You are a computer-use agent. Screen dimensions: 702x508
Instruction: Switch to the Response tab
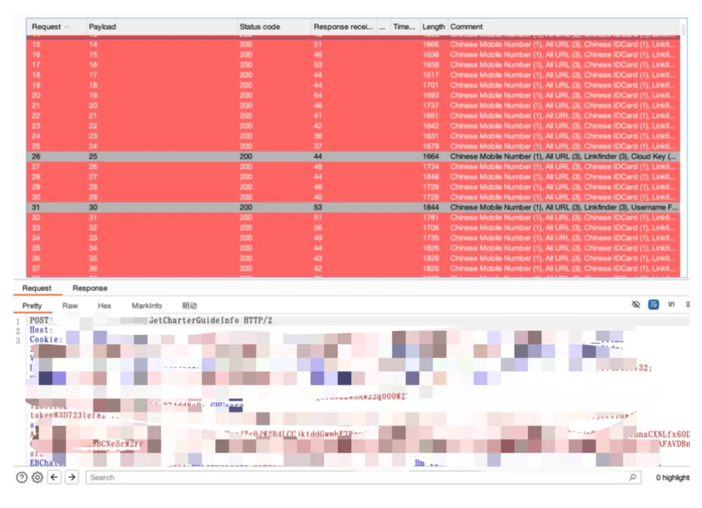pos(89,288)
